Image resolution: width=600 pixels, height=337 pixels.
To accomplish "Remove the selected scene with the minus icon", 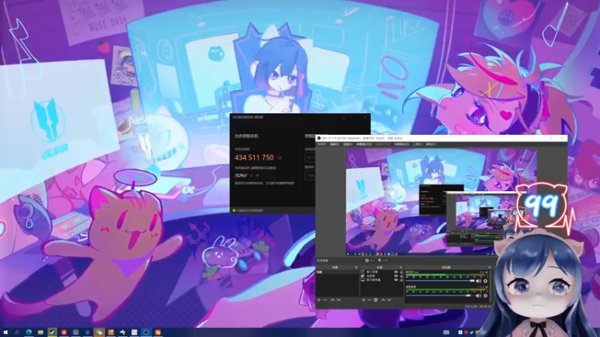I will (x=325, y=300).
